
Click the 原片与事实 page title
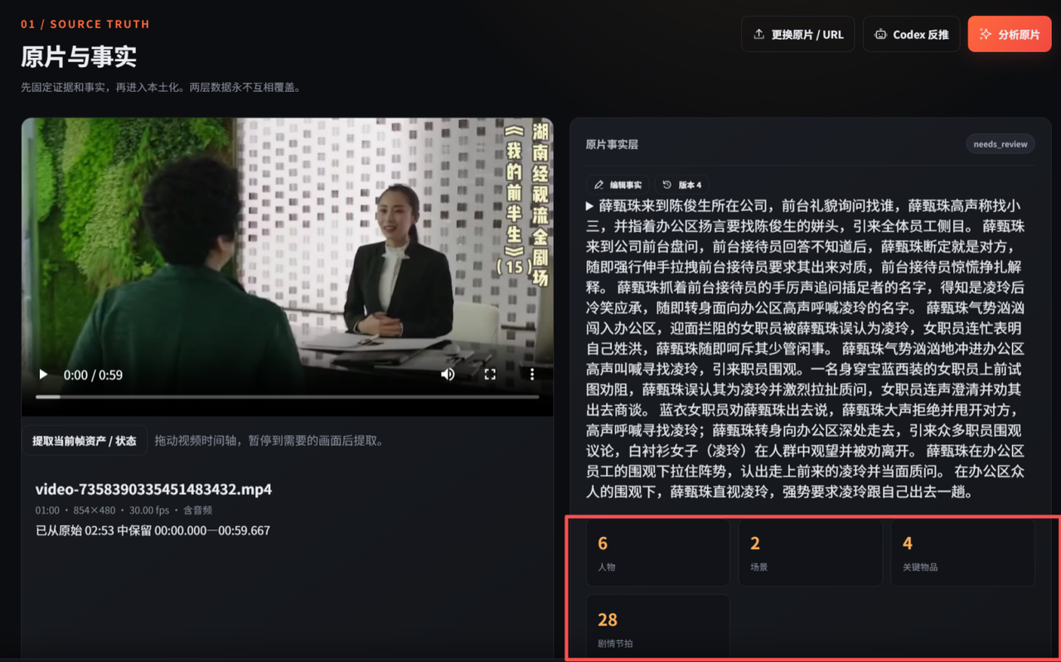(x=79, y=56)
